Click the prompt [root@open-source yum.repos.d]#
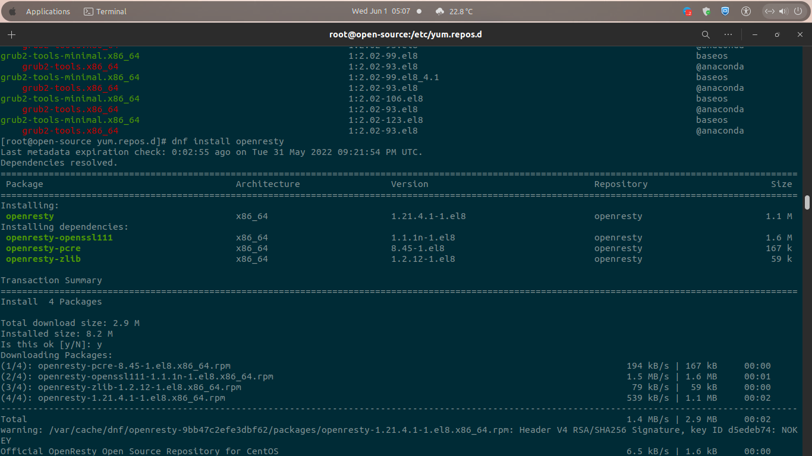The image size is (812, 456). click(84, 141)
